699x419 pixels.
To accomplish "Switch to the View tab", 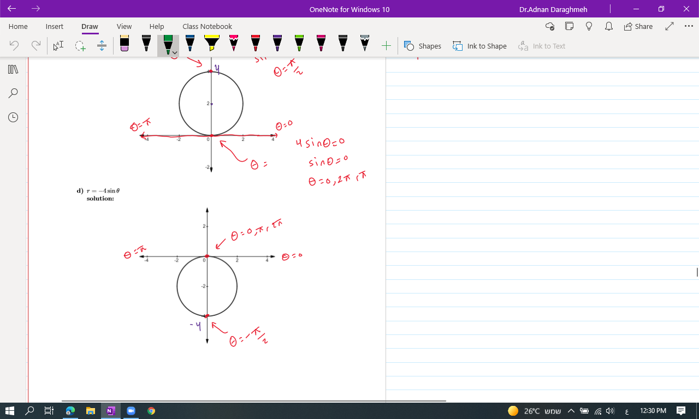I will click(124, 26).
